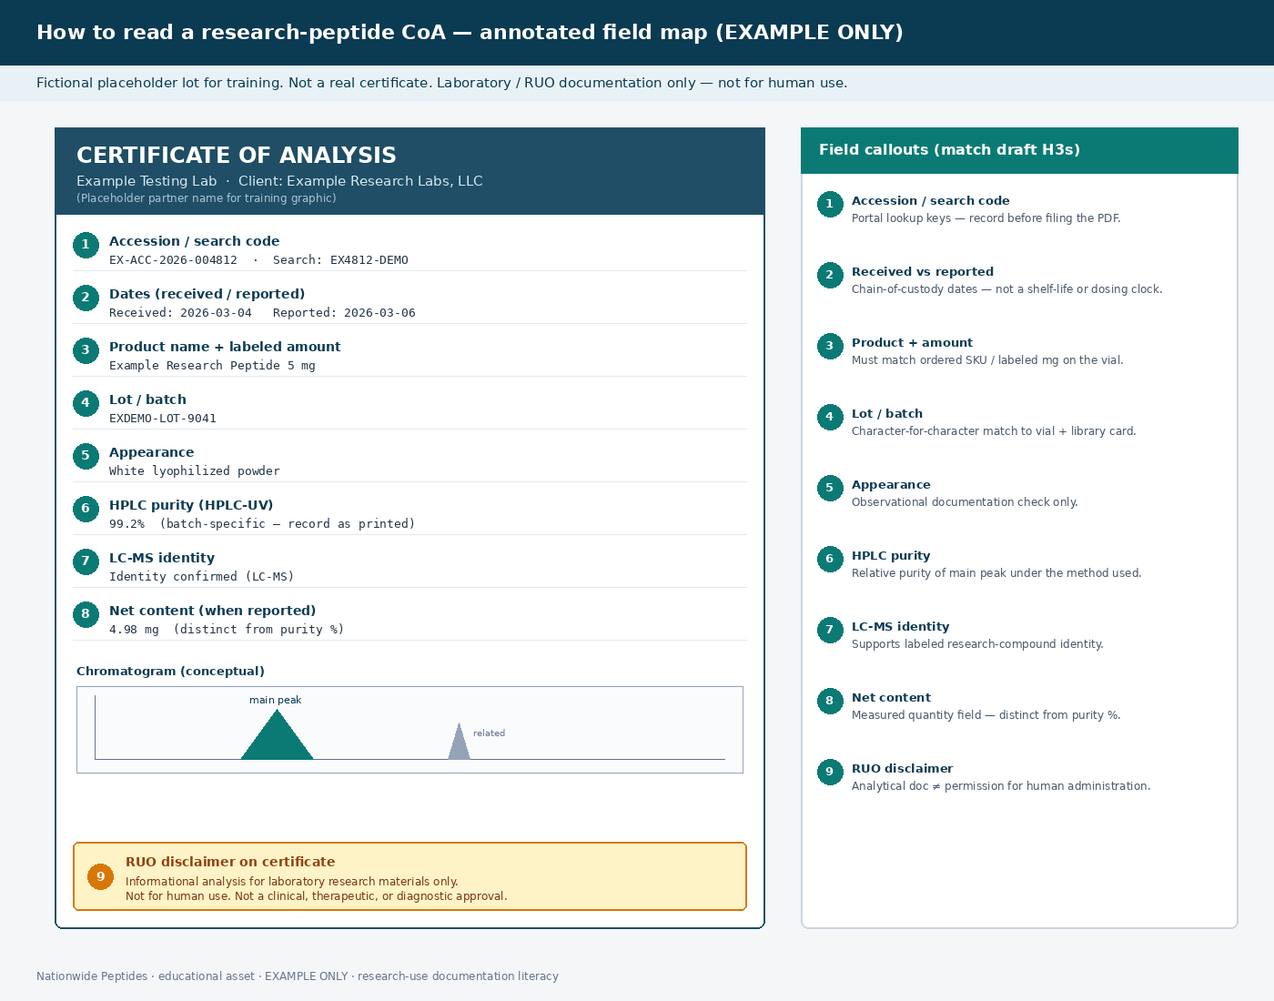The height and width of the screenshot is (1001, 1274).
Task: Click badge 4 beside the certificate's Lot / batch row
Action: pos(86,403)
